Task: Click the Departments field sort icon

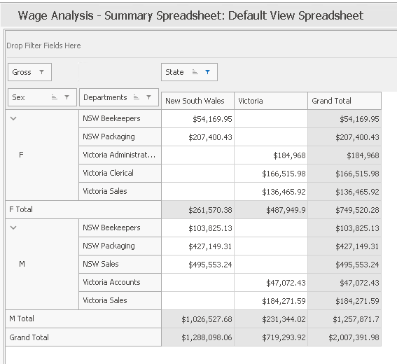Action: (137, 97)
